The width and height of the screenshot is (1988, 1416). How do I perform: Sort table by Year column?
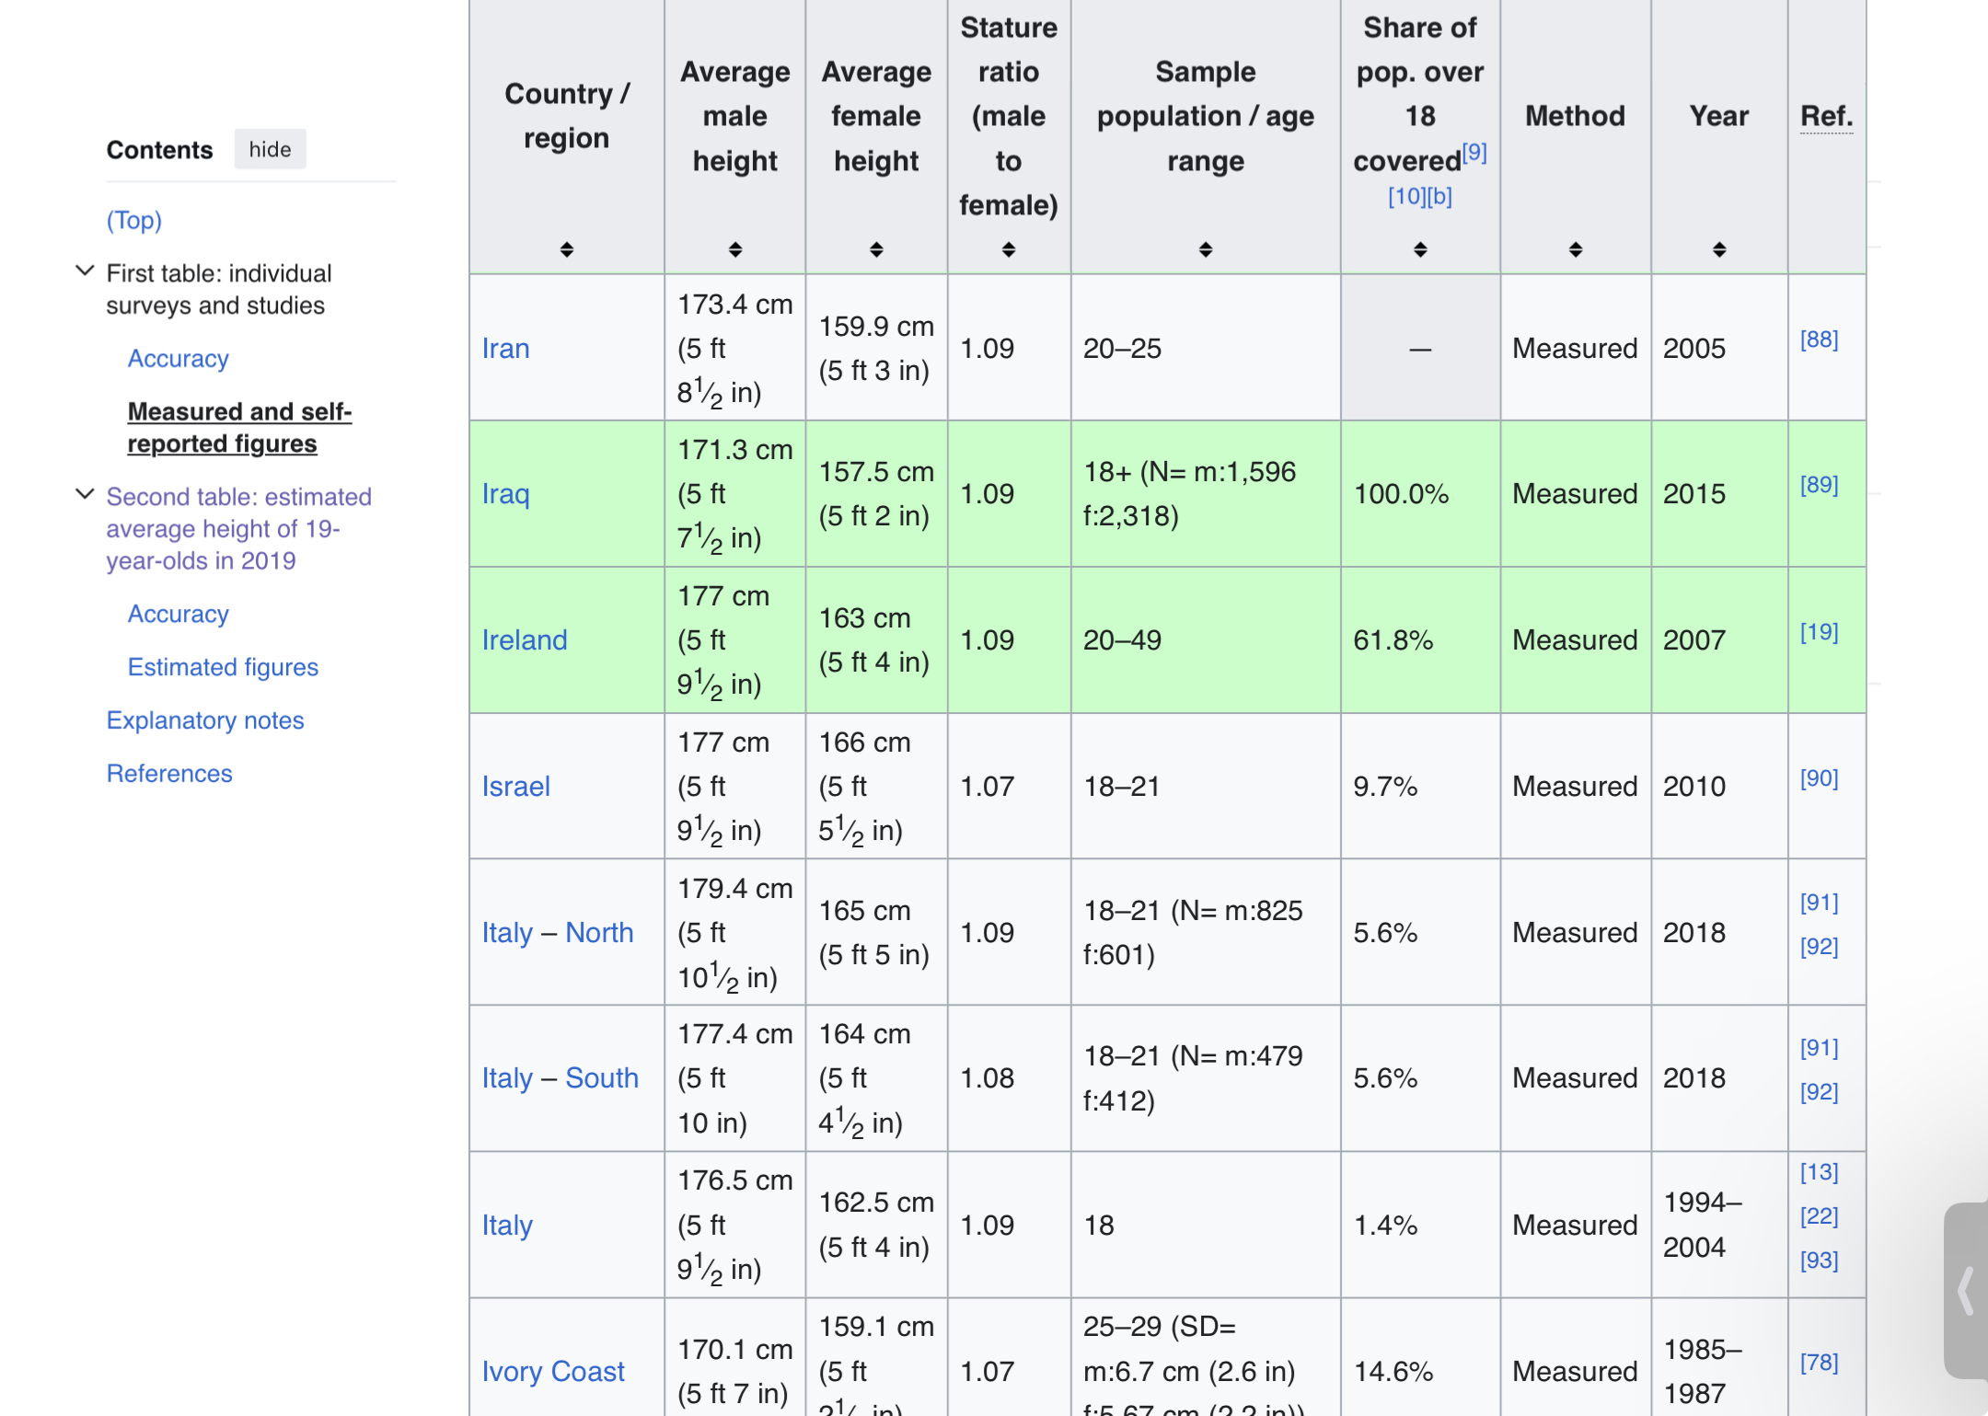coord(1718,249)
